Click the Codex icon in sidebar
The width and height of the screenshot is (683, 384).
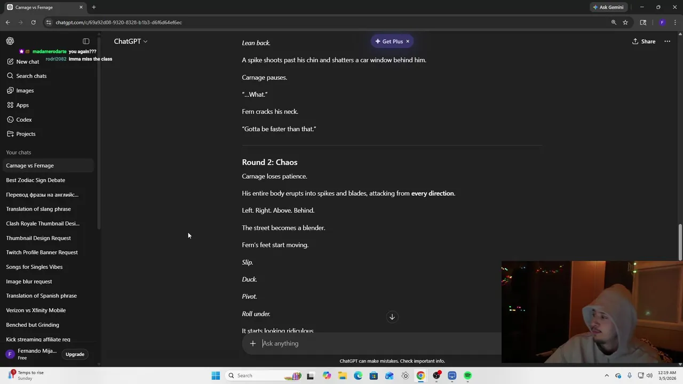(x=10, y=119)
